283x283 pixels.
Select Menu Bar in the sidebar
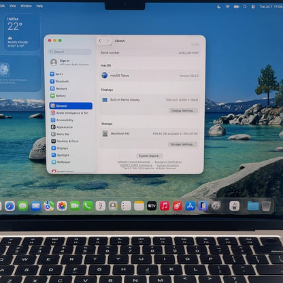[x=71, y=134]
